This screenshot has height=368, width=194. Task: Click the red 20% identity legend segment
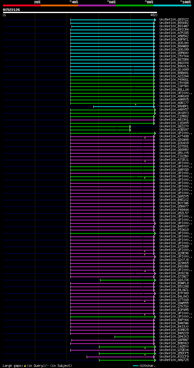tap(22, 5)
